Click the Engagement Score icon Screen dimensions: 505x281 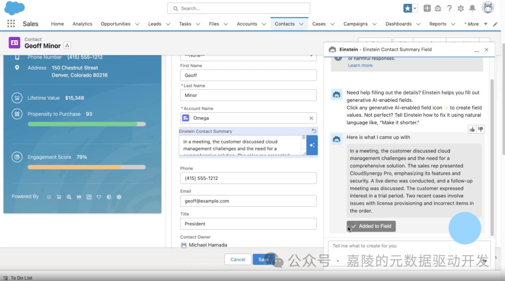pos(17,157)
